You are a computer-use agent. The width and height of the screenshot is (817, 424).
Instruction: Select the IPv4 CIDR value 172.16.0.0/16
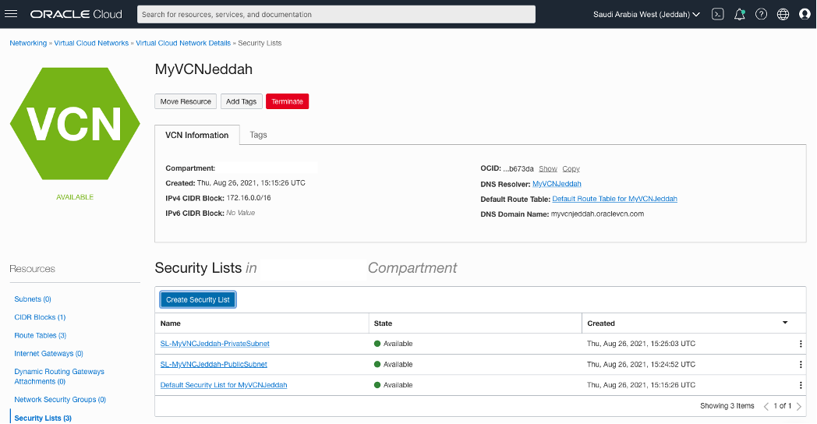tap(249, 198)
